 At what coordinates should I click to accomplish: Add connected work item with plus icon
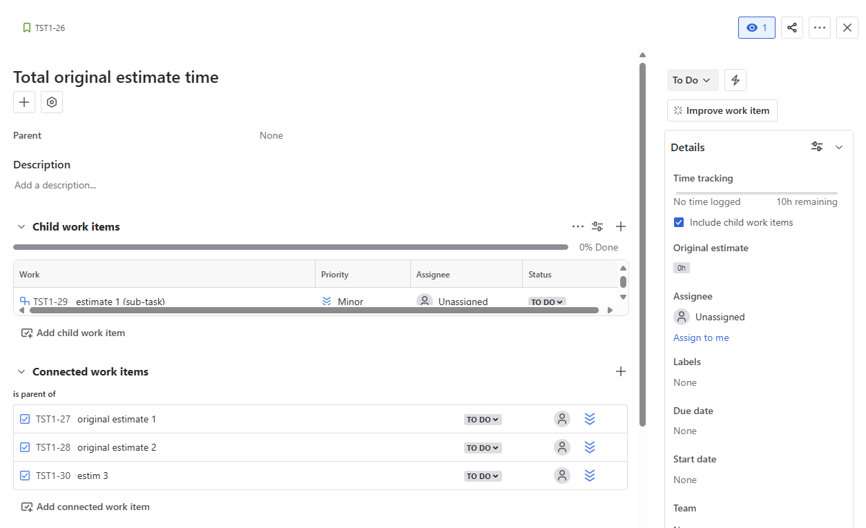tap(621, 371)
